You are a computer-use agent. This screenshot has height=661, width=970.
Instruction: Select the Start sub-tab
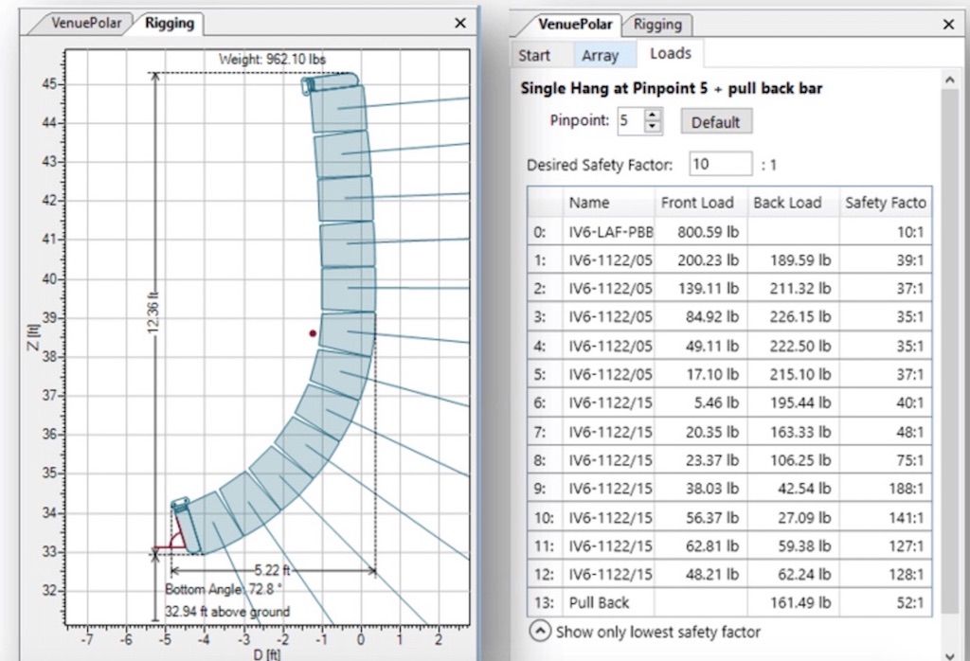tap(534, 55)
